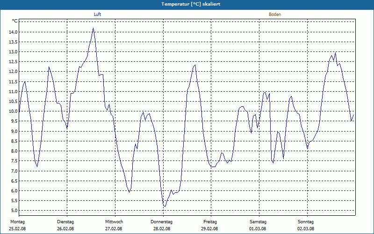
Task: Click the Donnerstag day label
Action: click(x=161, y=222)
